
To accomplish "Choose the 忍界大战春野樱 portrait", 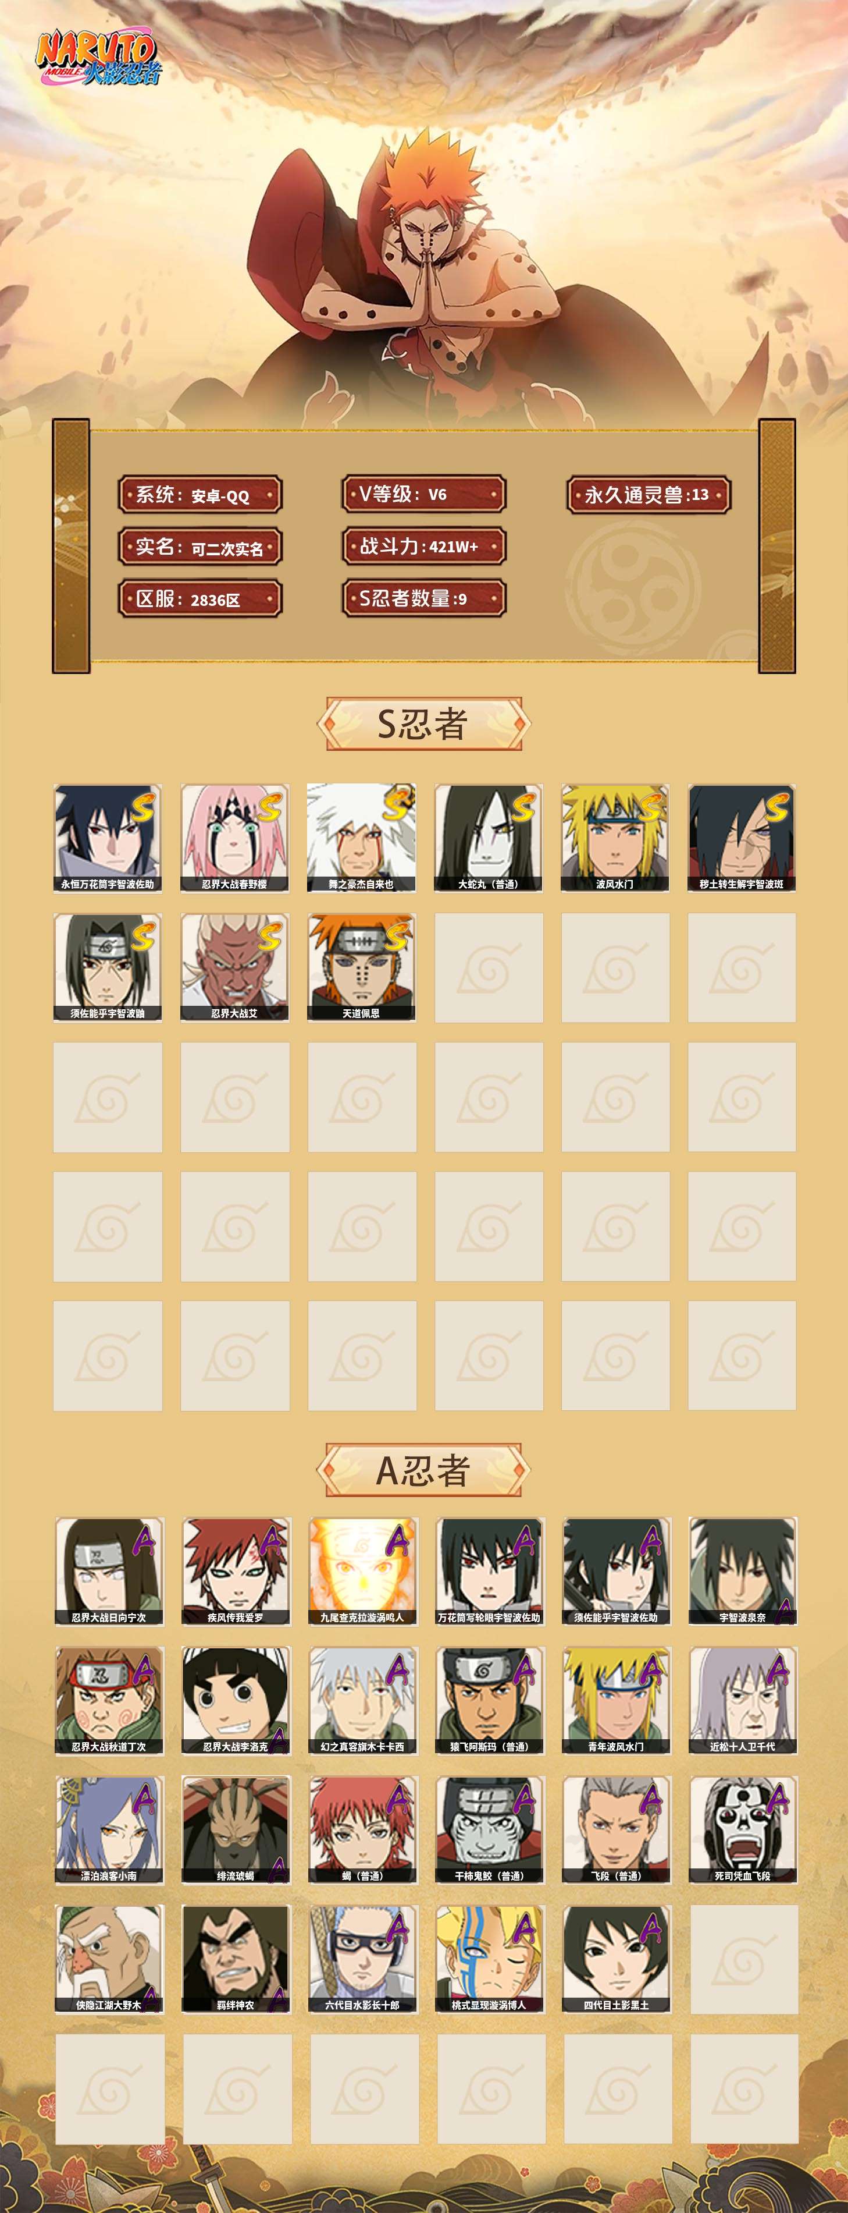I will [x=234, y=838].
